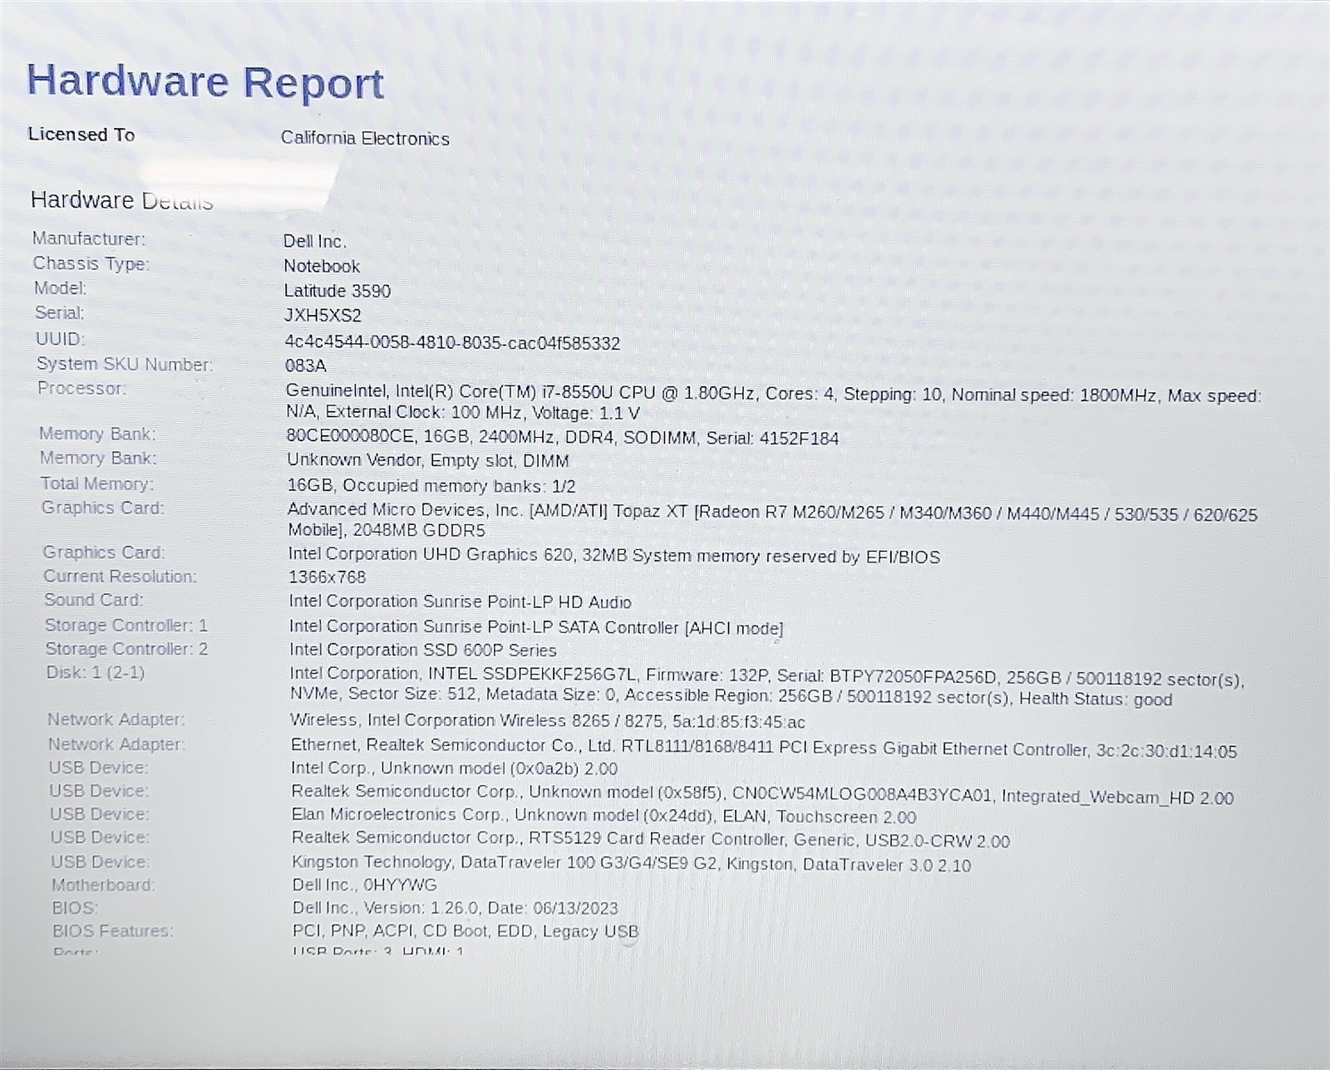Screen dimensions: 1330x1070
Task: Click the UUID value starting with 4c4c4544
Action: pos(452,343)
